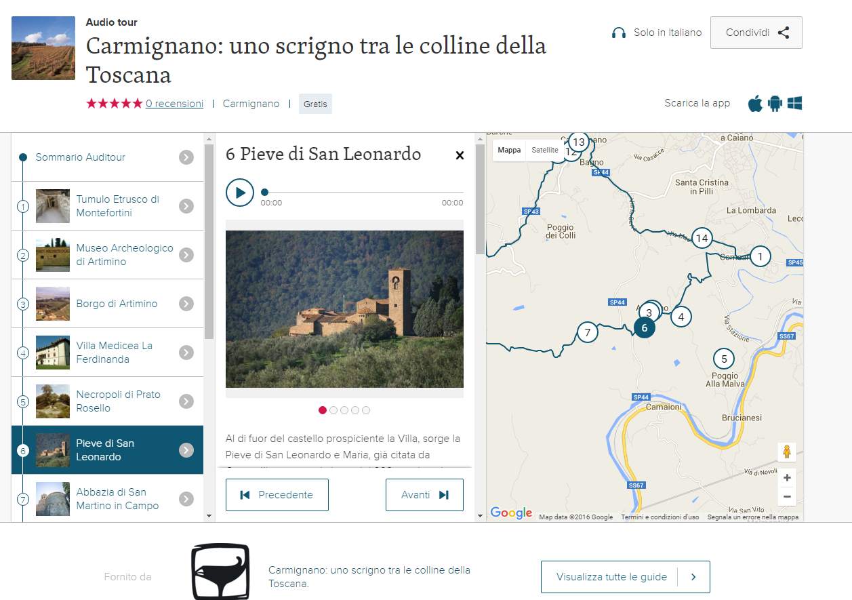
Task: Show the last photo via carousel dot
Action: pyautogui.click(x=366, y=410)
